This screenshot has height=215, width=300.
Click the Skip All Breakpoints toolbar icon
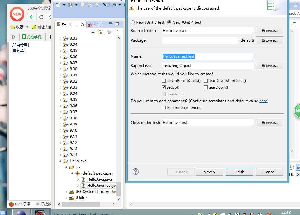(105, 5)
